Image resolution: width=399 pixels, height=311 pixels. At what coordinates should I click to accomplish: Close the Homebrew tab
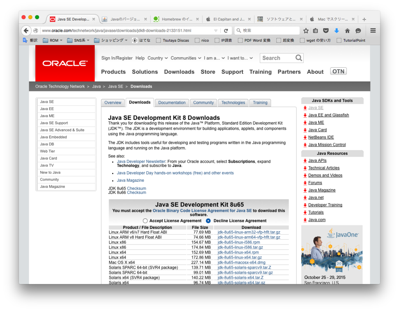198,19
